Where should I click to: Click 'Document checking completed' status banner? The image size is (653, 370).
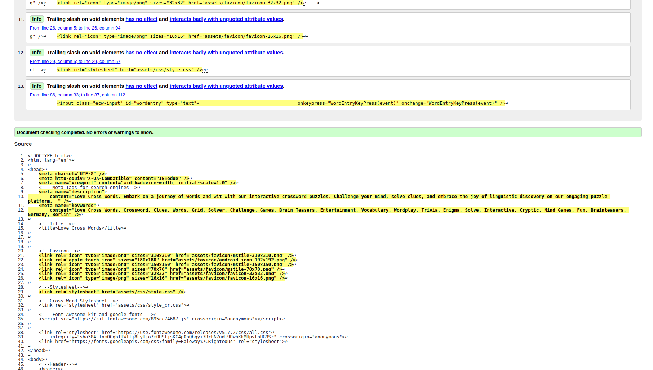tap(328, 132)
